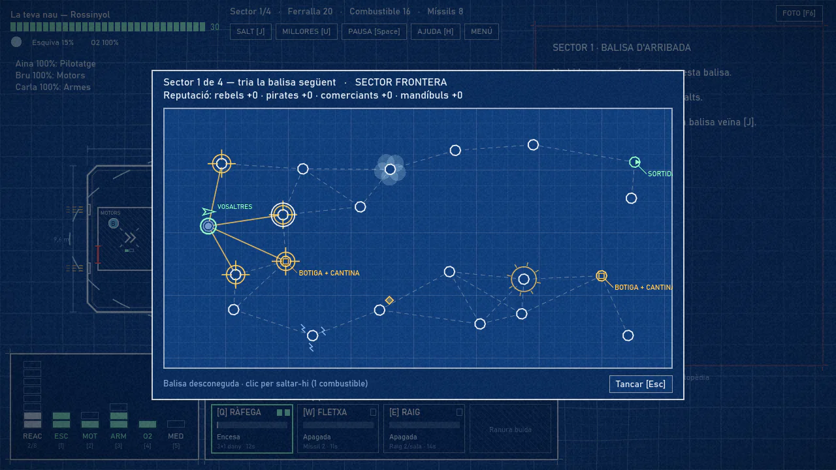
Task: Select your current beacon marked VOSALTRES
Action: 208,226
